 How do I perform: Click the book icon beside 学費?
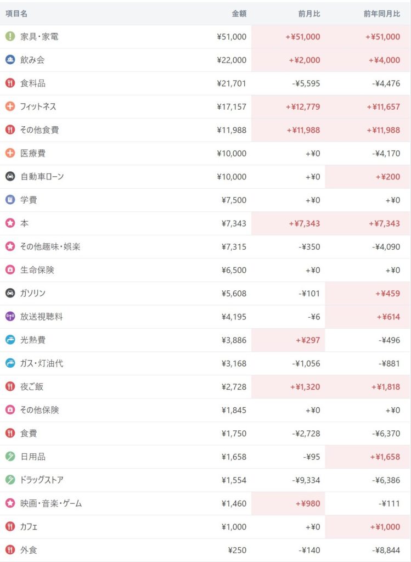tap(10, 200)
